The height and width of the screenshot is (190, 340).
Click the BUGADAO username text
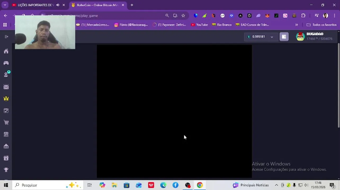pos(315,34)
